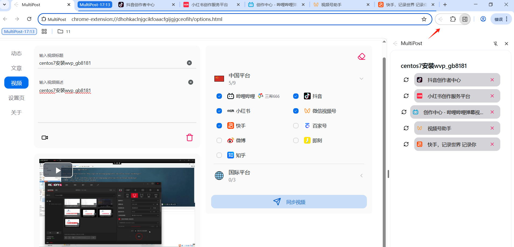514x247 pixels.
Task: Check the 知乎 platform checkbox
Action: coord(219,155)
